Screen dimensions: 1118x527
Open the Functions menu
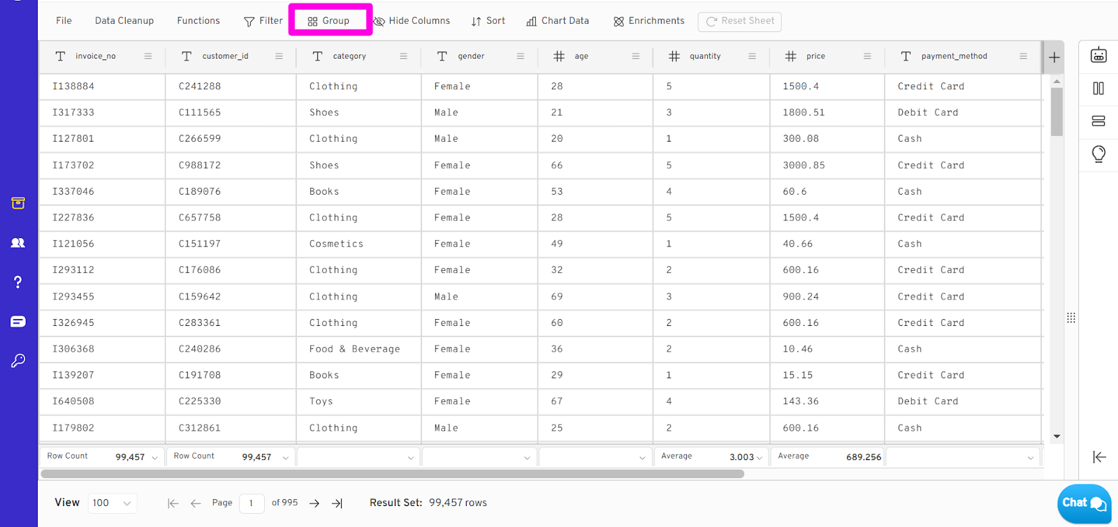click(x=198, y=21)
